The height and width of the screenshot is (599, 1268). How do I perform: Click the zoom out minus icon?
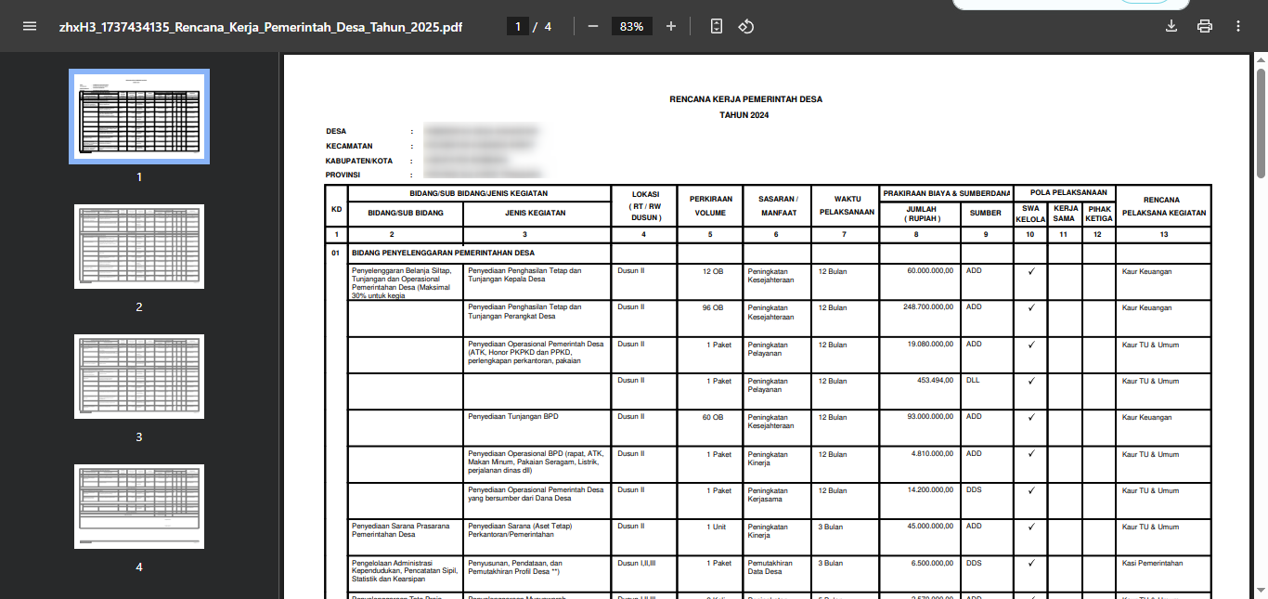point(593,26)
